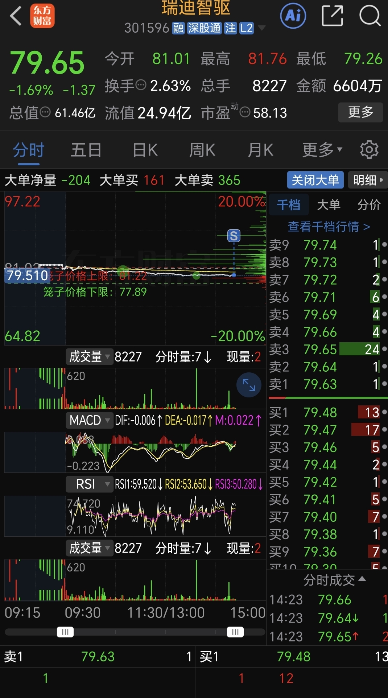Tap the current price 79.65
The height and width of the screenshot is (698, 388).
click(47, 63)
